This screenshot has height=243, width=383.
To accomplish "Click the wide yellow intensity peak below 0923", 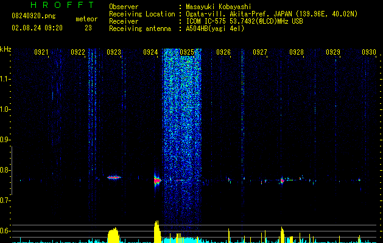I will (113, 235).
